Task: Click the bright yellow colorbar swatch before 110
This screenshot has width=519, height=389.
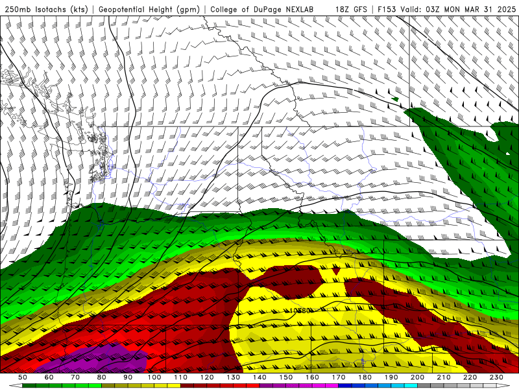Action: [x=174, y=386]
